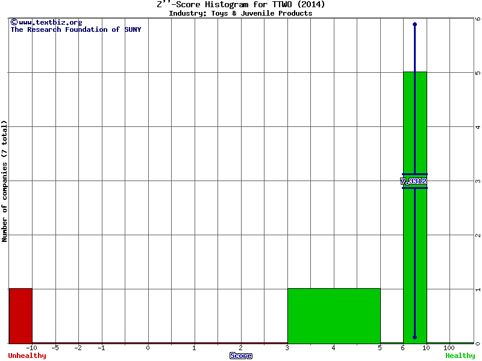Click the x-axis tick label -10
Screen dimensions: 482x361
click(x=33, y=348)
